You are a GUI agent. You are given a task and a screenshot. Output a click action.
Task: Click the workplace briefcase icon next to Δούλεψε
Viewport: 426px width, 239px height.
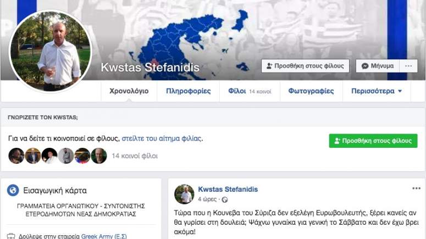coord(11,236)
